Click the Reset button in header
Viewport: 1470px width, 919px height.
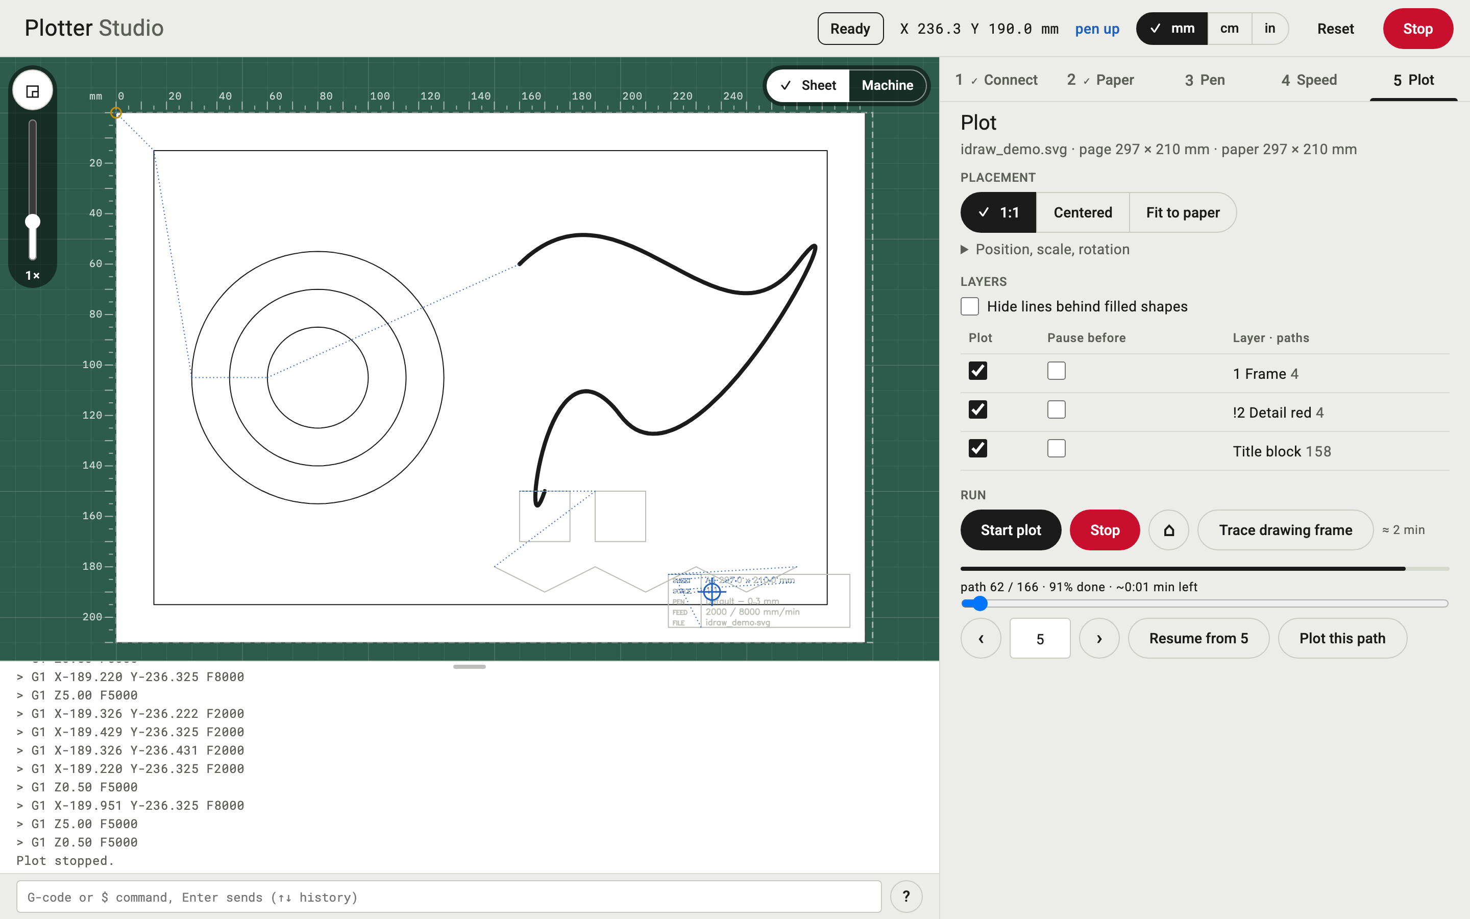click(1335, 29)
